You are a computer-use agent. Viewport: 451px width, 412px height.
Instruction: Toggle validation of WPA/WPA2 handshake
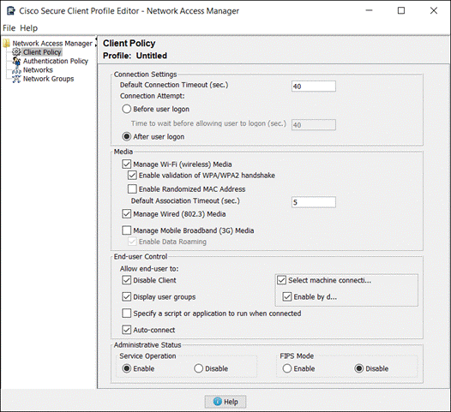[x=132, y=176]
